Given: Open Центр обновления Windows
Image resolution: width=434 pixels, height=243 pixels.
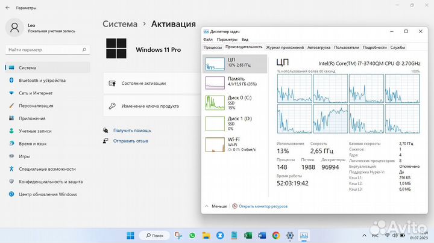Looking at the screenshot, I should [x=48, y=194].
